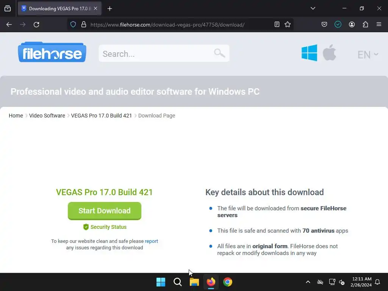Viewport: 388px width, 291px height.
Task: Open the EN language dropdown
Action: tap(368, 55)
